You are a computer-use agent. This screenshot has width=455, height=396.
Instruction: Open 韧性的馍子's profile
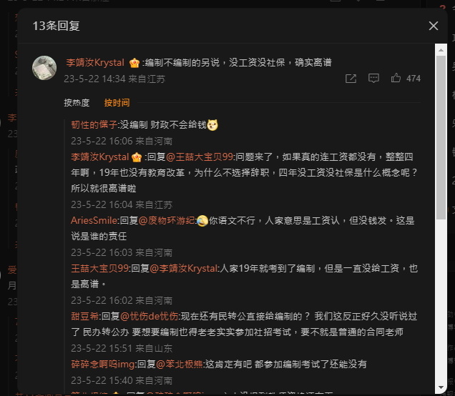coord(94,124)
